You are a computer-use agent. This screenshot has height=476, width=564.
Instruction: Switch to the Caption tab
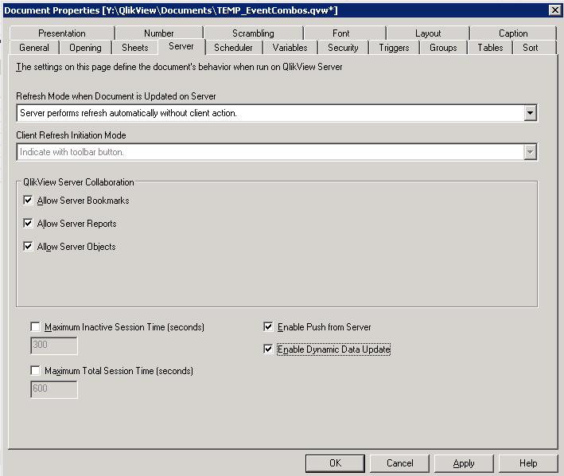click(x=513, y=33)
